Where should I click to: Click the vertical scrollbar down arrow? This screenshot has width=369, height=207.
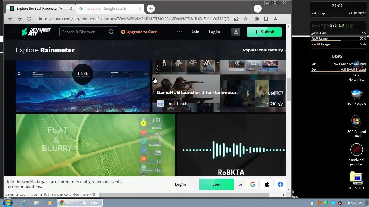[x=289, y=190]
